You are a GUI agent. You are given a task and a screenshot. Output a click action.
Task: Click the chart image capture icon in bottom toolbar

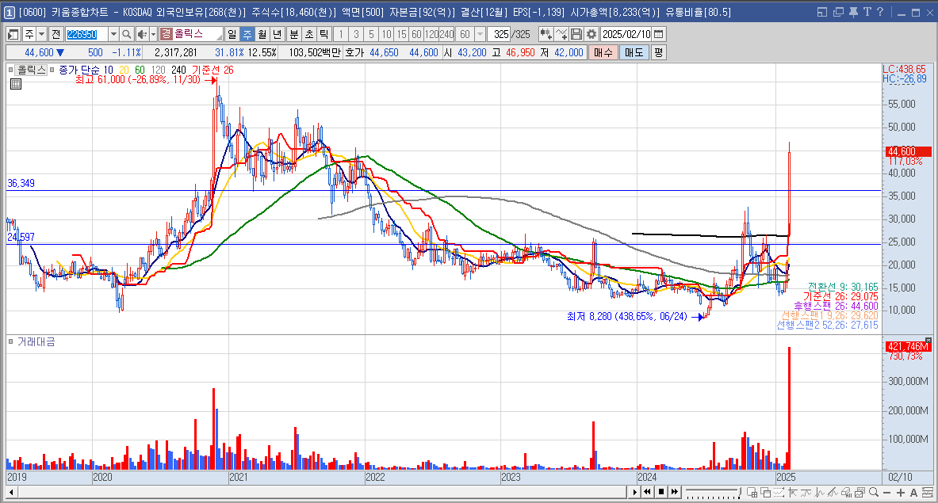[860, 492]
